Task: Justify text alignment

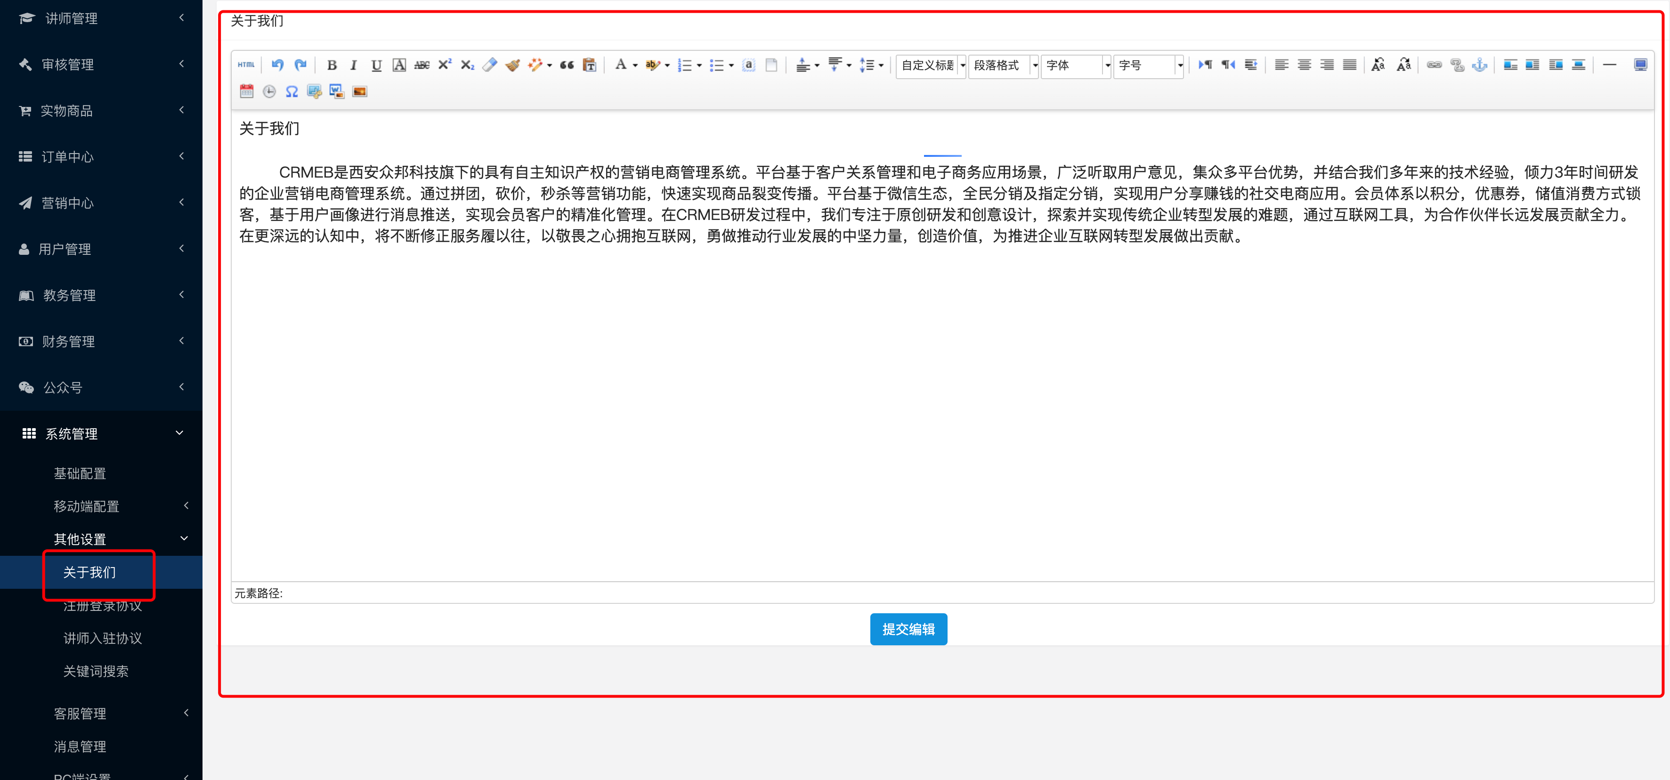Action: click(x=1350, y=65)
